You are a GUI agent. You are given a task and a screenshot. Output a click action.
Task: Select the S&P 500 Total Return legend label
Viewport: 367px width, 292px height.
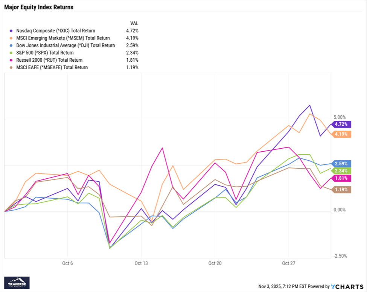tap(45, 53)
